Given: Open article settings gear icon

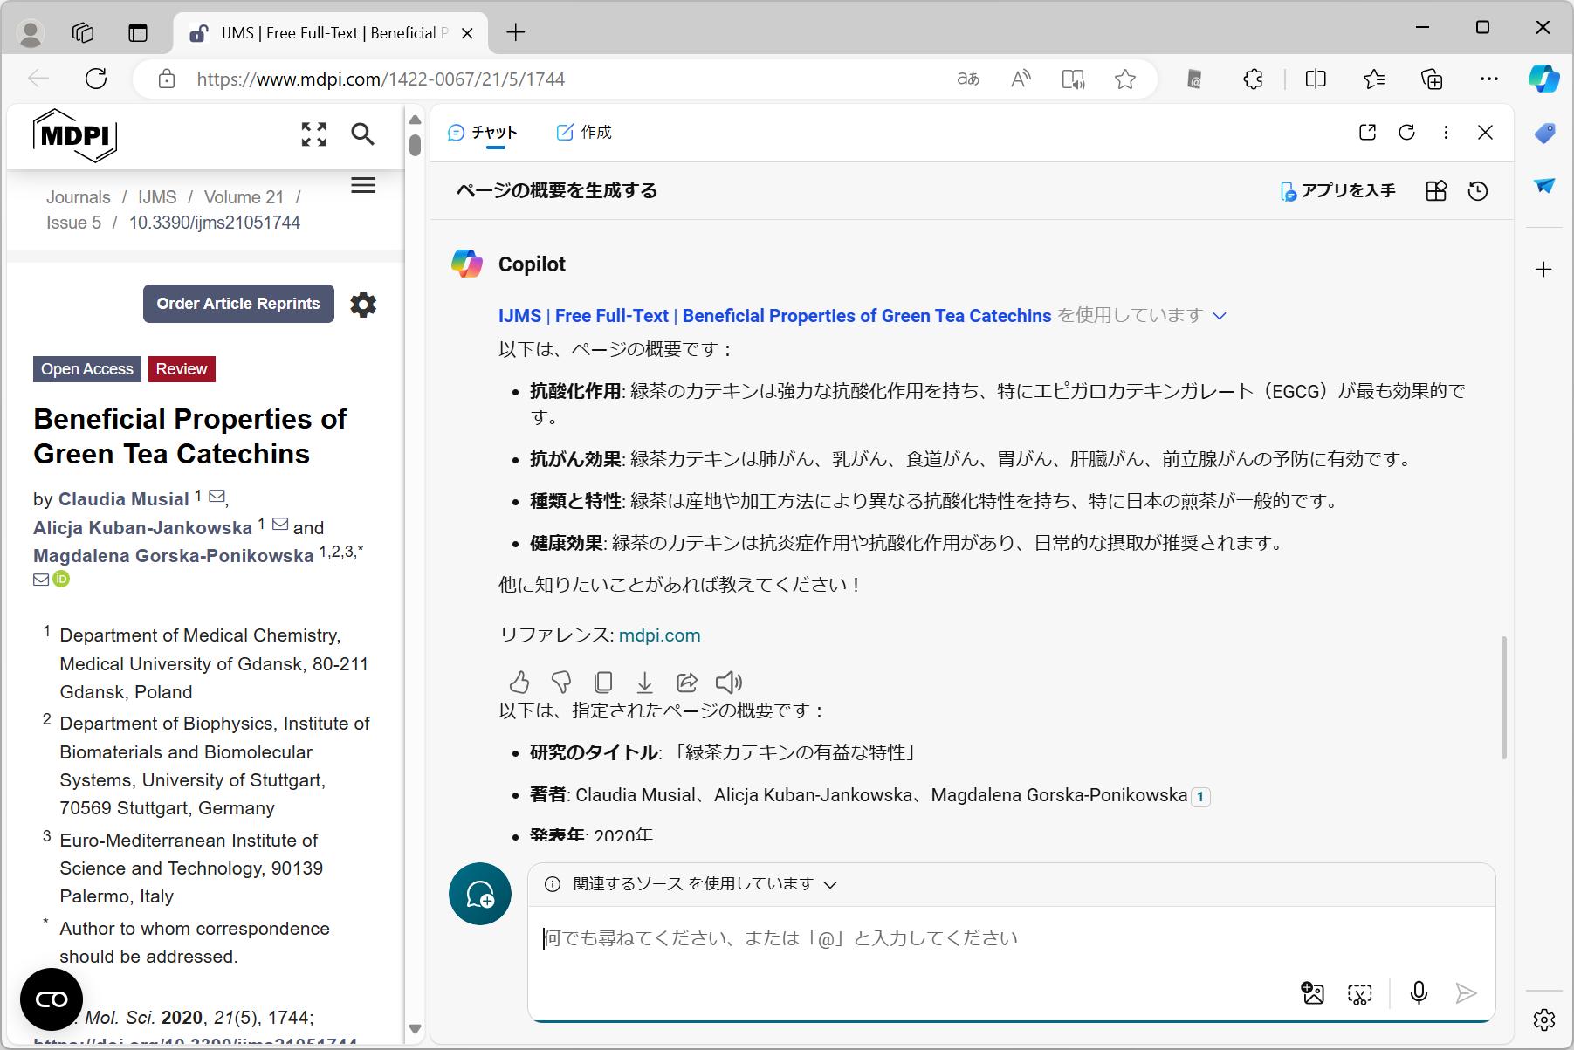Looking at the screenshot, I should [363, 305].
